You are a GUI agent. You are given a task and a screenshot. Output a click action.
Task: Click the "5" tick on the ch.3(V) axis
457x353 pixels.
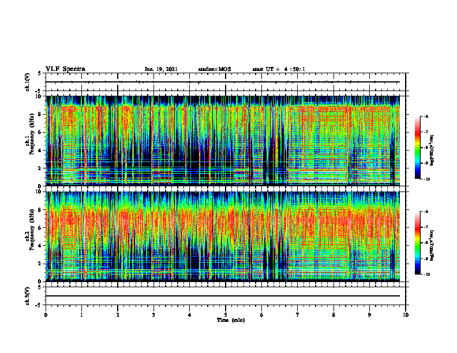40,287
